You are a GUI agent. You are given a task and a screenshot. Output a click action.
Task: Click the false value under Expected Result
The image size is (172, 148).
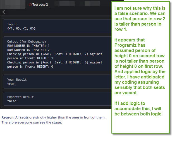(12, 101)
